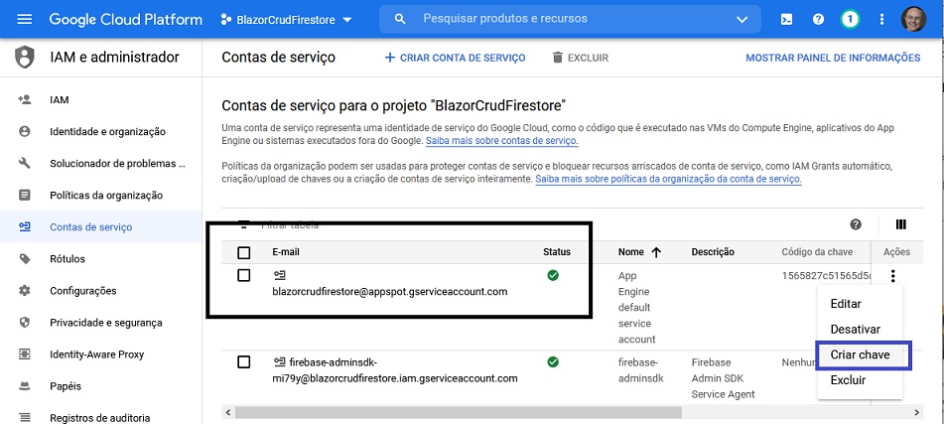
Task: Click the Identity-Aware Proxy icon
Action: pos(25,354)
